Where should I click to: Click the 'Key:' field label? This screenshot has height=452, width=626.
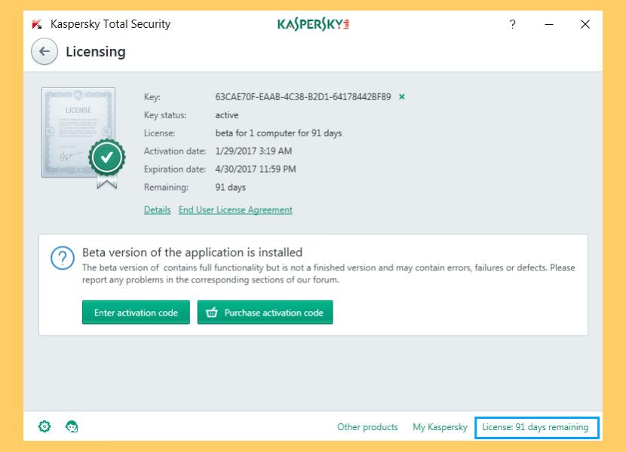point(152,97)
